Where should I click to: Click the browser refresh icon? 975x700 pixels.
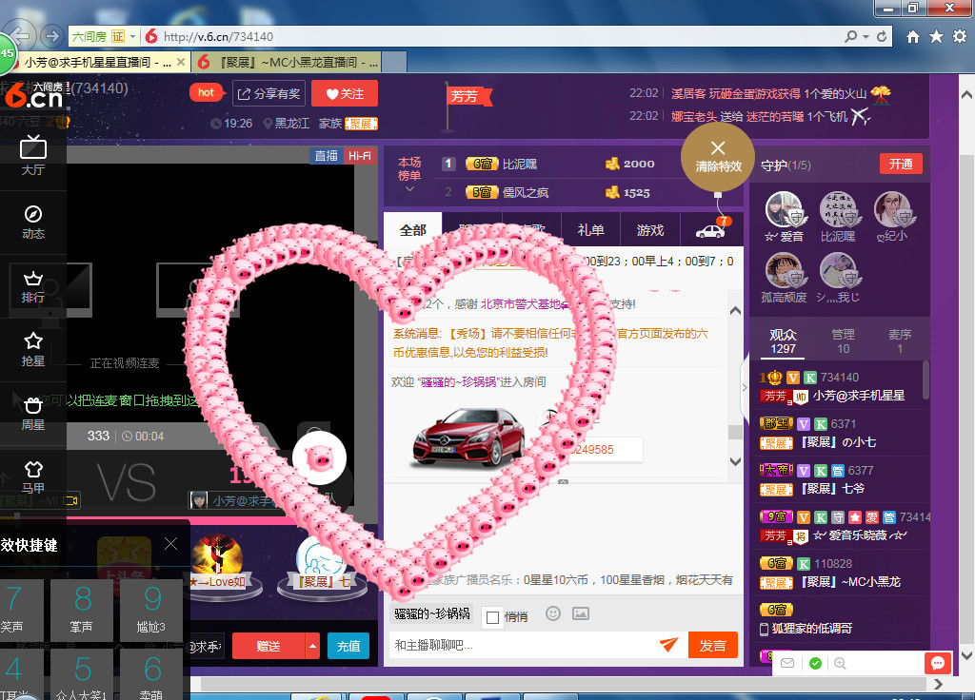(x=882, y=37)
